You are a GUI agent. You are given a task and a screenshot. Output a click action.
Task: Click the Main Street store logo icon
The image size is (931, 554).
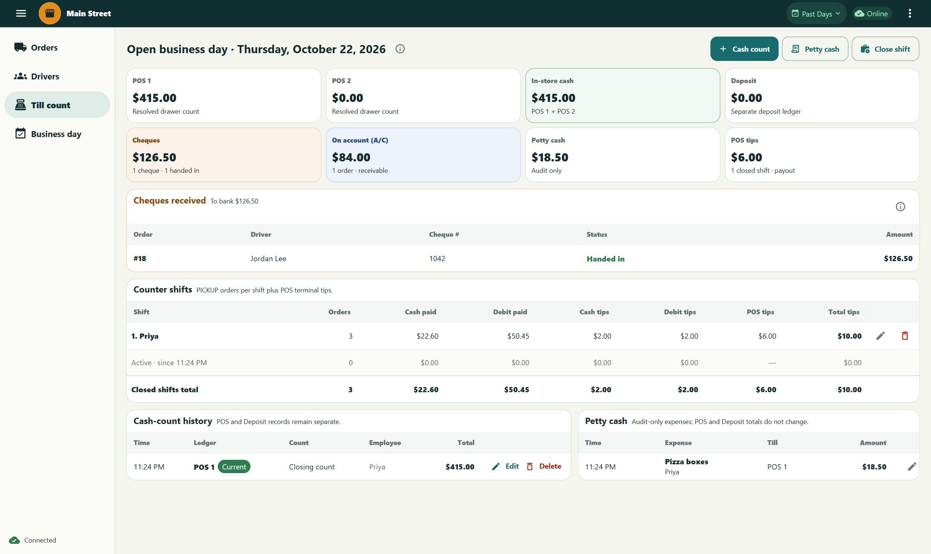(x=50, y=13)
